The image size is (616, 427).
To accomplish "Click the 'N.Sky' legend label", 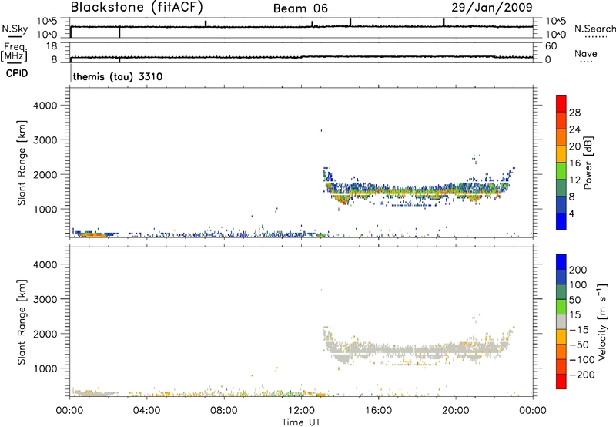I will [x=15, y=29].
